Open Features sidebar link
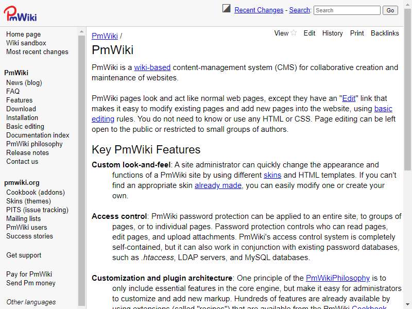Image resolution: width=412 pixels, height=309 pixels. (19, 100)
